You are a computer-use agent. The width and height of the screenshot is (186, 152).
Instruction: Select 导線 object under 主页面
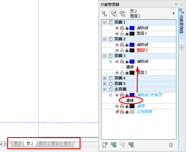(130, 101)
